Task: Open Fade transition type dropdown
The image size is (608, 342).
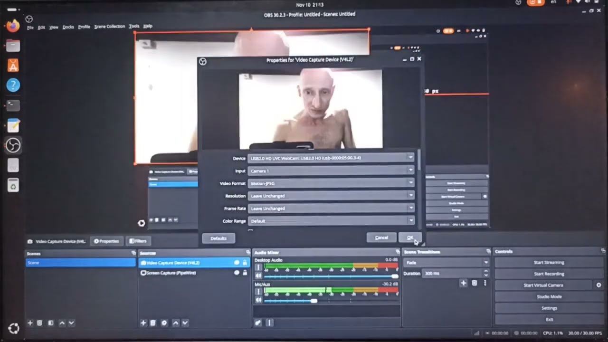Action: coord(446,262)
